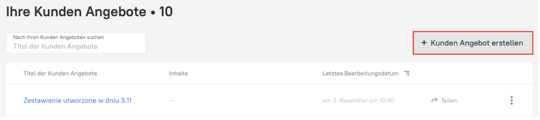Click the share arrow icon next to Teilen
Viewport: 540px width, 120px height.
[434, 100]
